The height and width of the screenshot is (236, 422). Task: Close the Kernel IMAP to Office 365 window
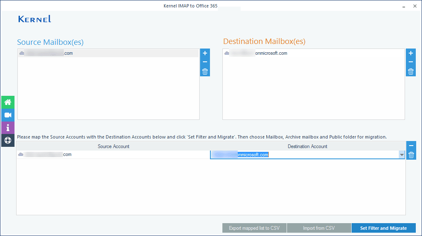415,6
